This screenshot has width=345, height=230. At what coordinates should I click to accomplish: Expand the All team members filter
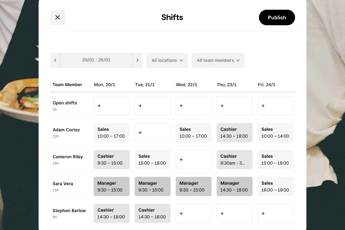pyautogui.click(x=218, y=60)
